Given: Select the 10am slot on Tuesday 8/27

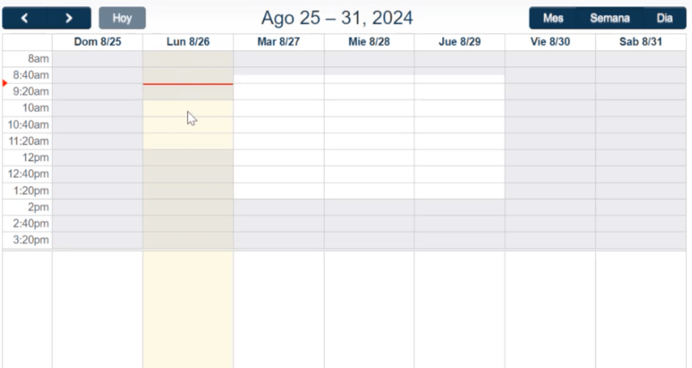Looking at the screenshot, I should point(278,108).
